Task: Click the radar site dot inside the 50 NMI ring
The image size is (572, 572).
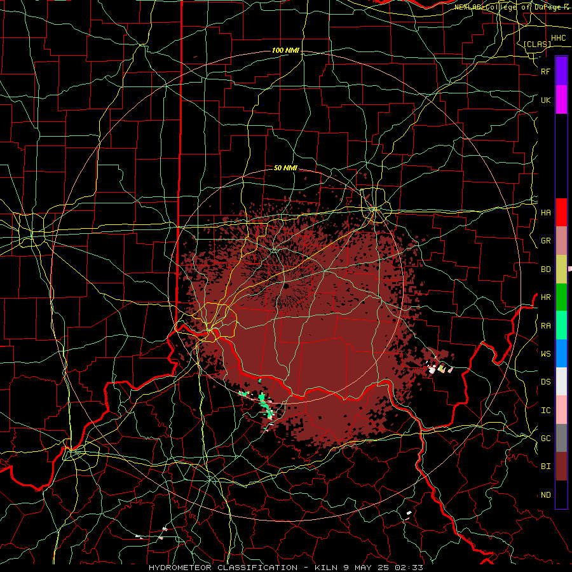Action: tap(286, 287)
